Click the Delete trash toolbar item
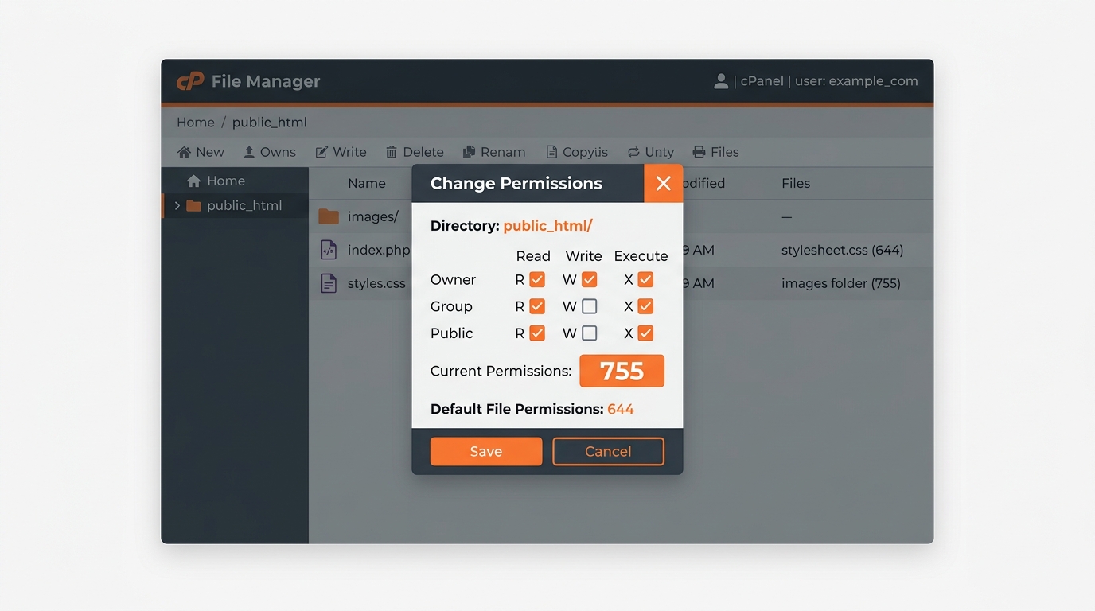 point(415,152)
